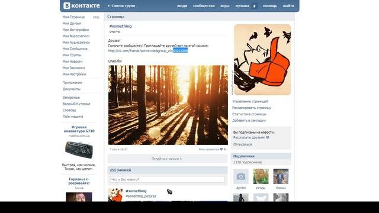Screen dimensions: 379x213
Task: Click #something author name in wall post
Action: (136, 191)
